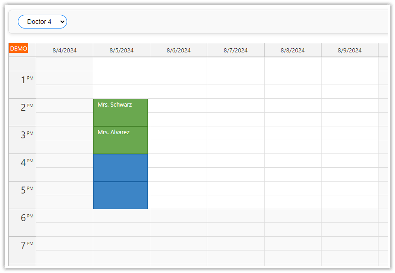Click the 7 PM time row label
This screenshot has width=395, height=273.
click(22, 244)
